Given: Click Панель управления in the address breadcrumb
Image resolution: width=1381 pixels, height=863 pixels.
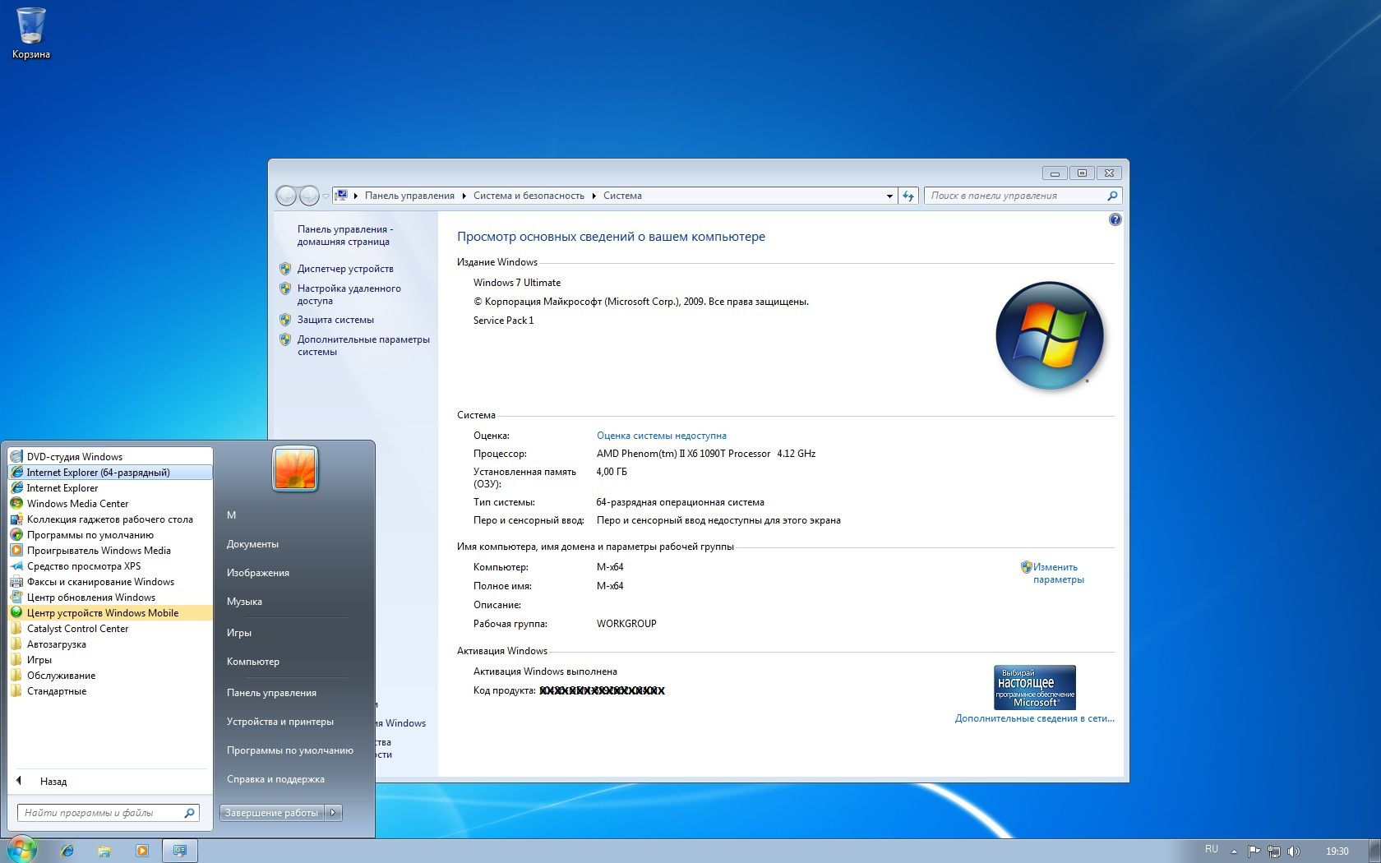Looking at the screenshot, I should [x=409, y=196].
